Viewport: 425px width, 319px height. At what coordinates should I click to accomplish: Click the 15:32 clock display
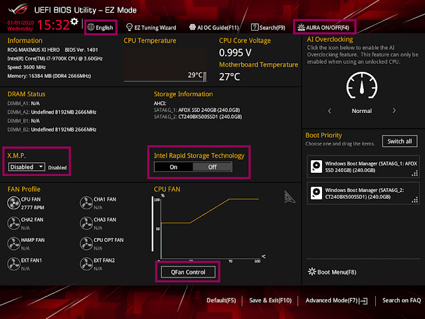pyautogui.click(x=53, y=25)
